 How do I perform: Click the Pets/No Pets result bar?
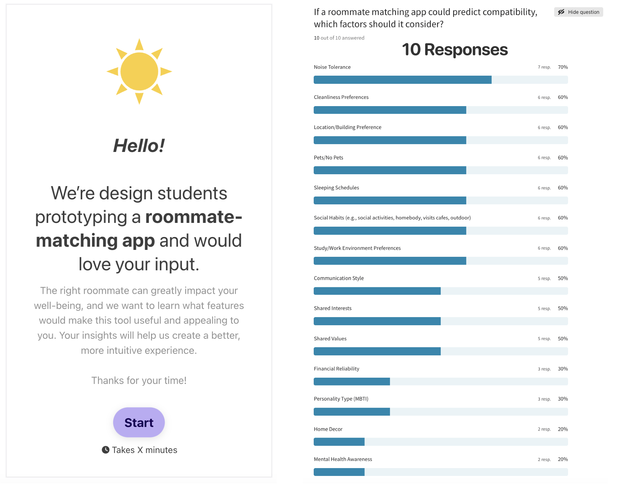click(x=441, y=170)
